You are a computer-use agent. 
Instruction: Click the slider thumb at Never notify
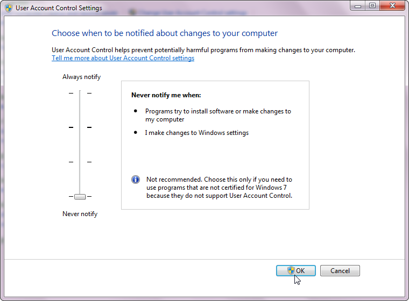80,197
